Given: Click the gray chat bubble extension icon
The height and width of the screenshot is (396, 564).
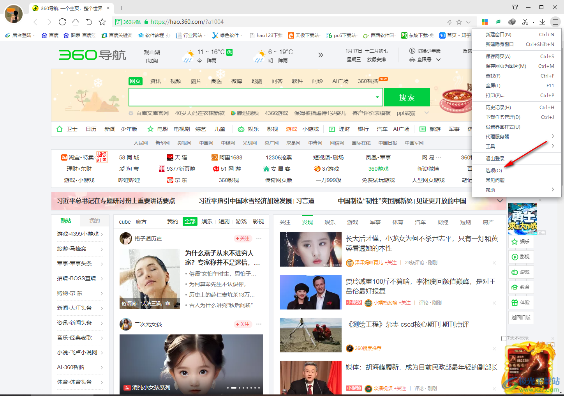Looking at the screenshot, I should [x=512, y=22].
